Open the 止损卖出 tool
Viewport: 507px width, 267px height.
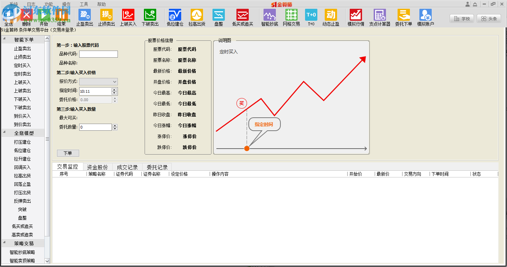point(106,17)
